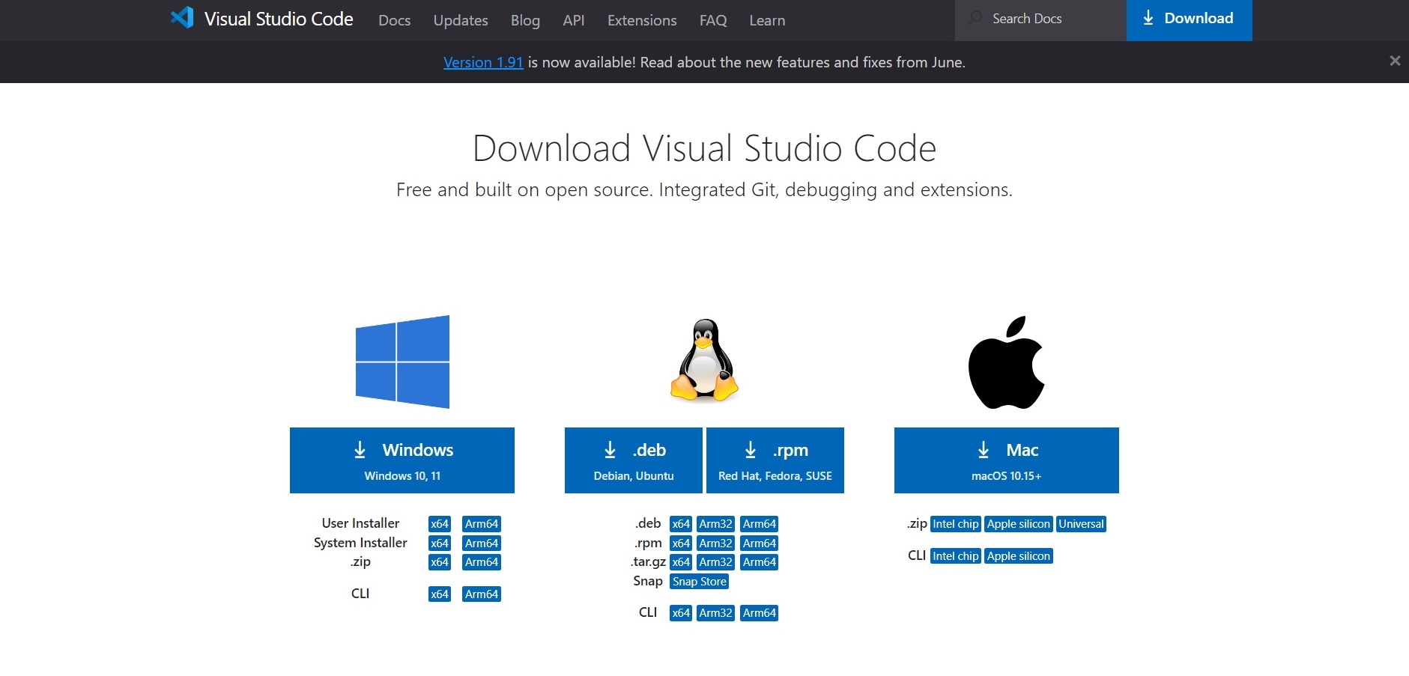Image resolution: width=1409 pixels, height=676 pixels.
Task: Click the 'User Installer' label
Action: coord(360,523)
